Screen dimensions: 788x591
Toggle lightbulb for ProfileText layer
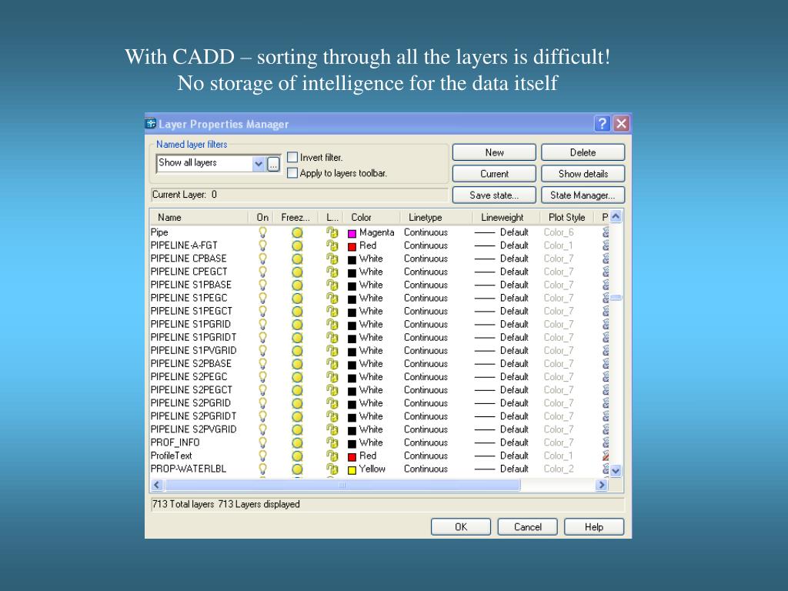click(262, 456)
